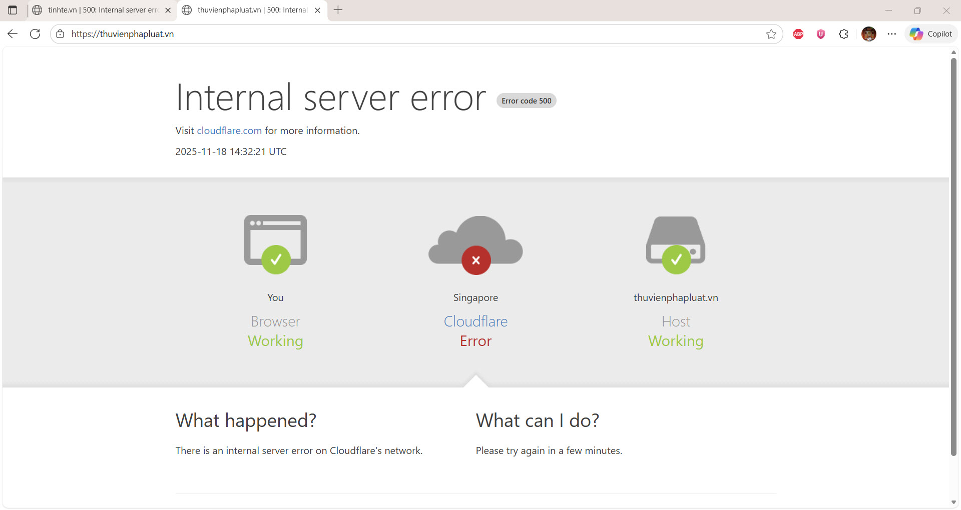Open the uBlock shield extension icon
Image resolution: width=961 pixels, height=510 pixels.
pyautogui.click(x=821, y=34)
